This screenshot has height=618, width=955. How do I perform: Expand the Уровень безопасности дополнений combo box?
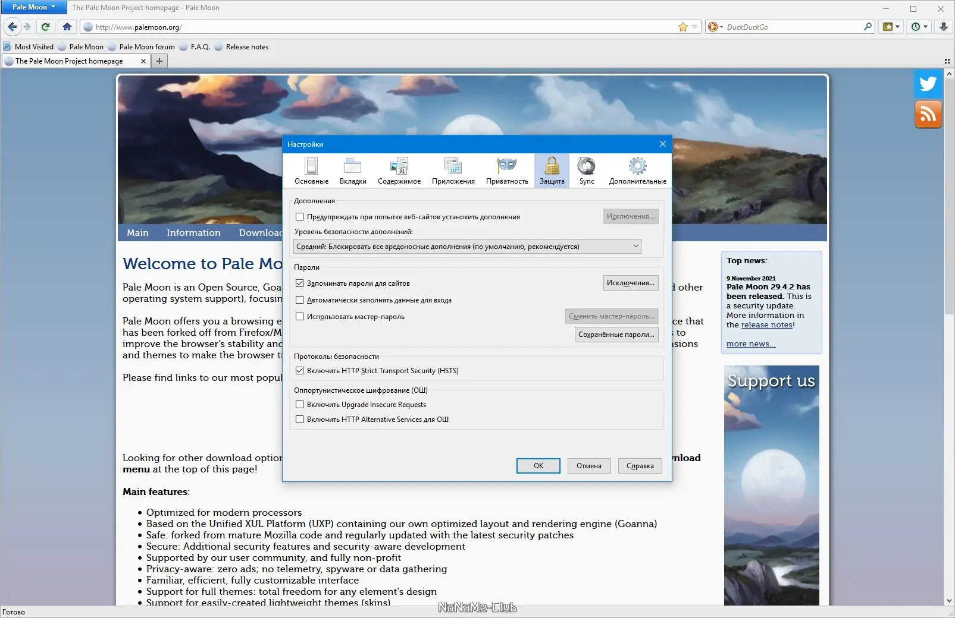(467, 246)
